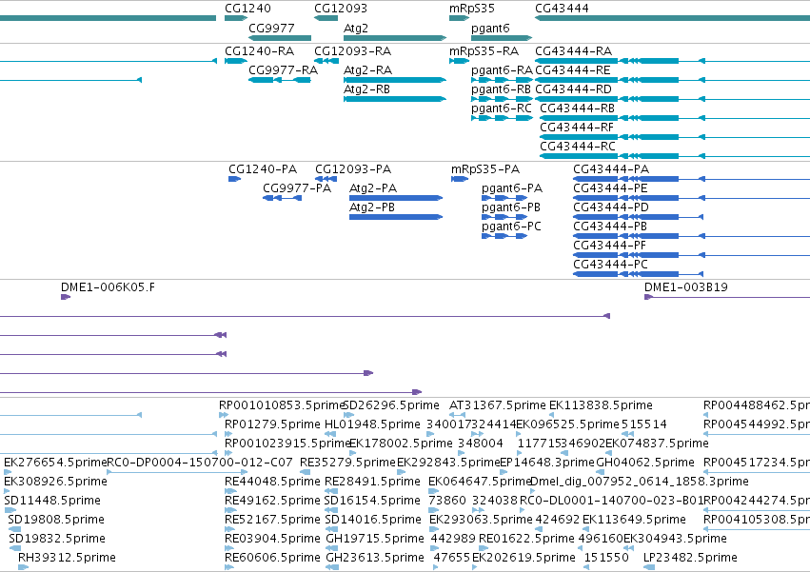Select the EK178002.5prime EST label
This screenshot has width=810, height=572.
[401, 444]
